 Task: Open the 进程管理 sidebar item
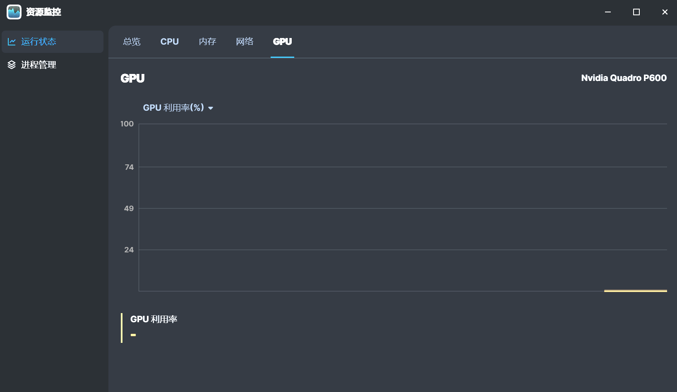(53, 65)
